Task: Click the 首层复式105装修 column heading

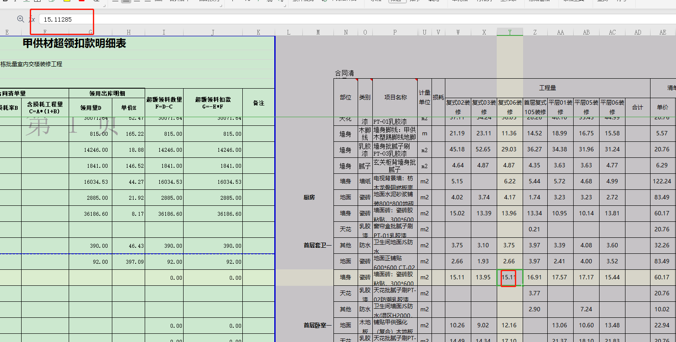Action: pyautogui.click(x=535, y=107)
